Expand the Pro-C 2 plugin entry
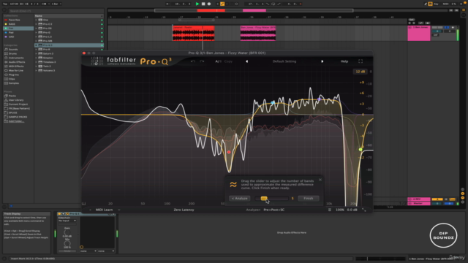 (36, 24)
